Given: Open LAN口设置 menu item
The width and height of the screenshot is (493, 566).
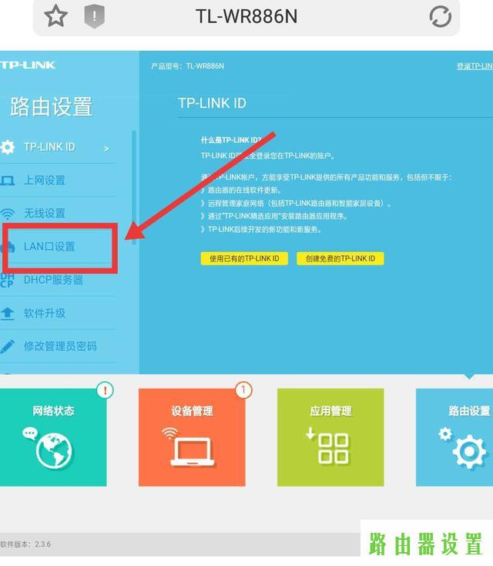Looking at the screenshot, I should tap(49, 247).
